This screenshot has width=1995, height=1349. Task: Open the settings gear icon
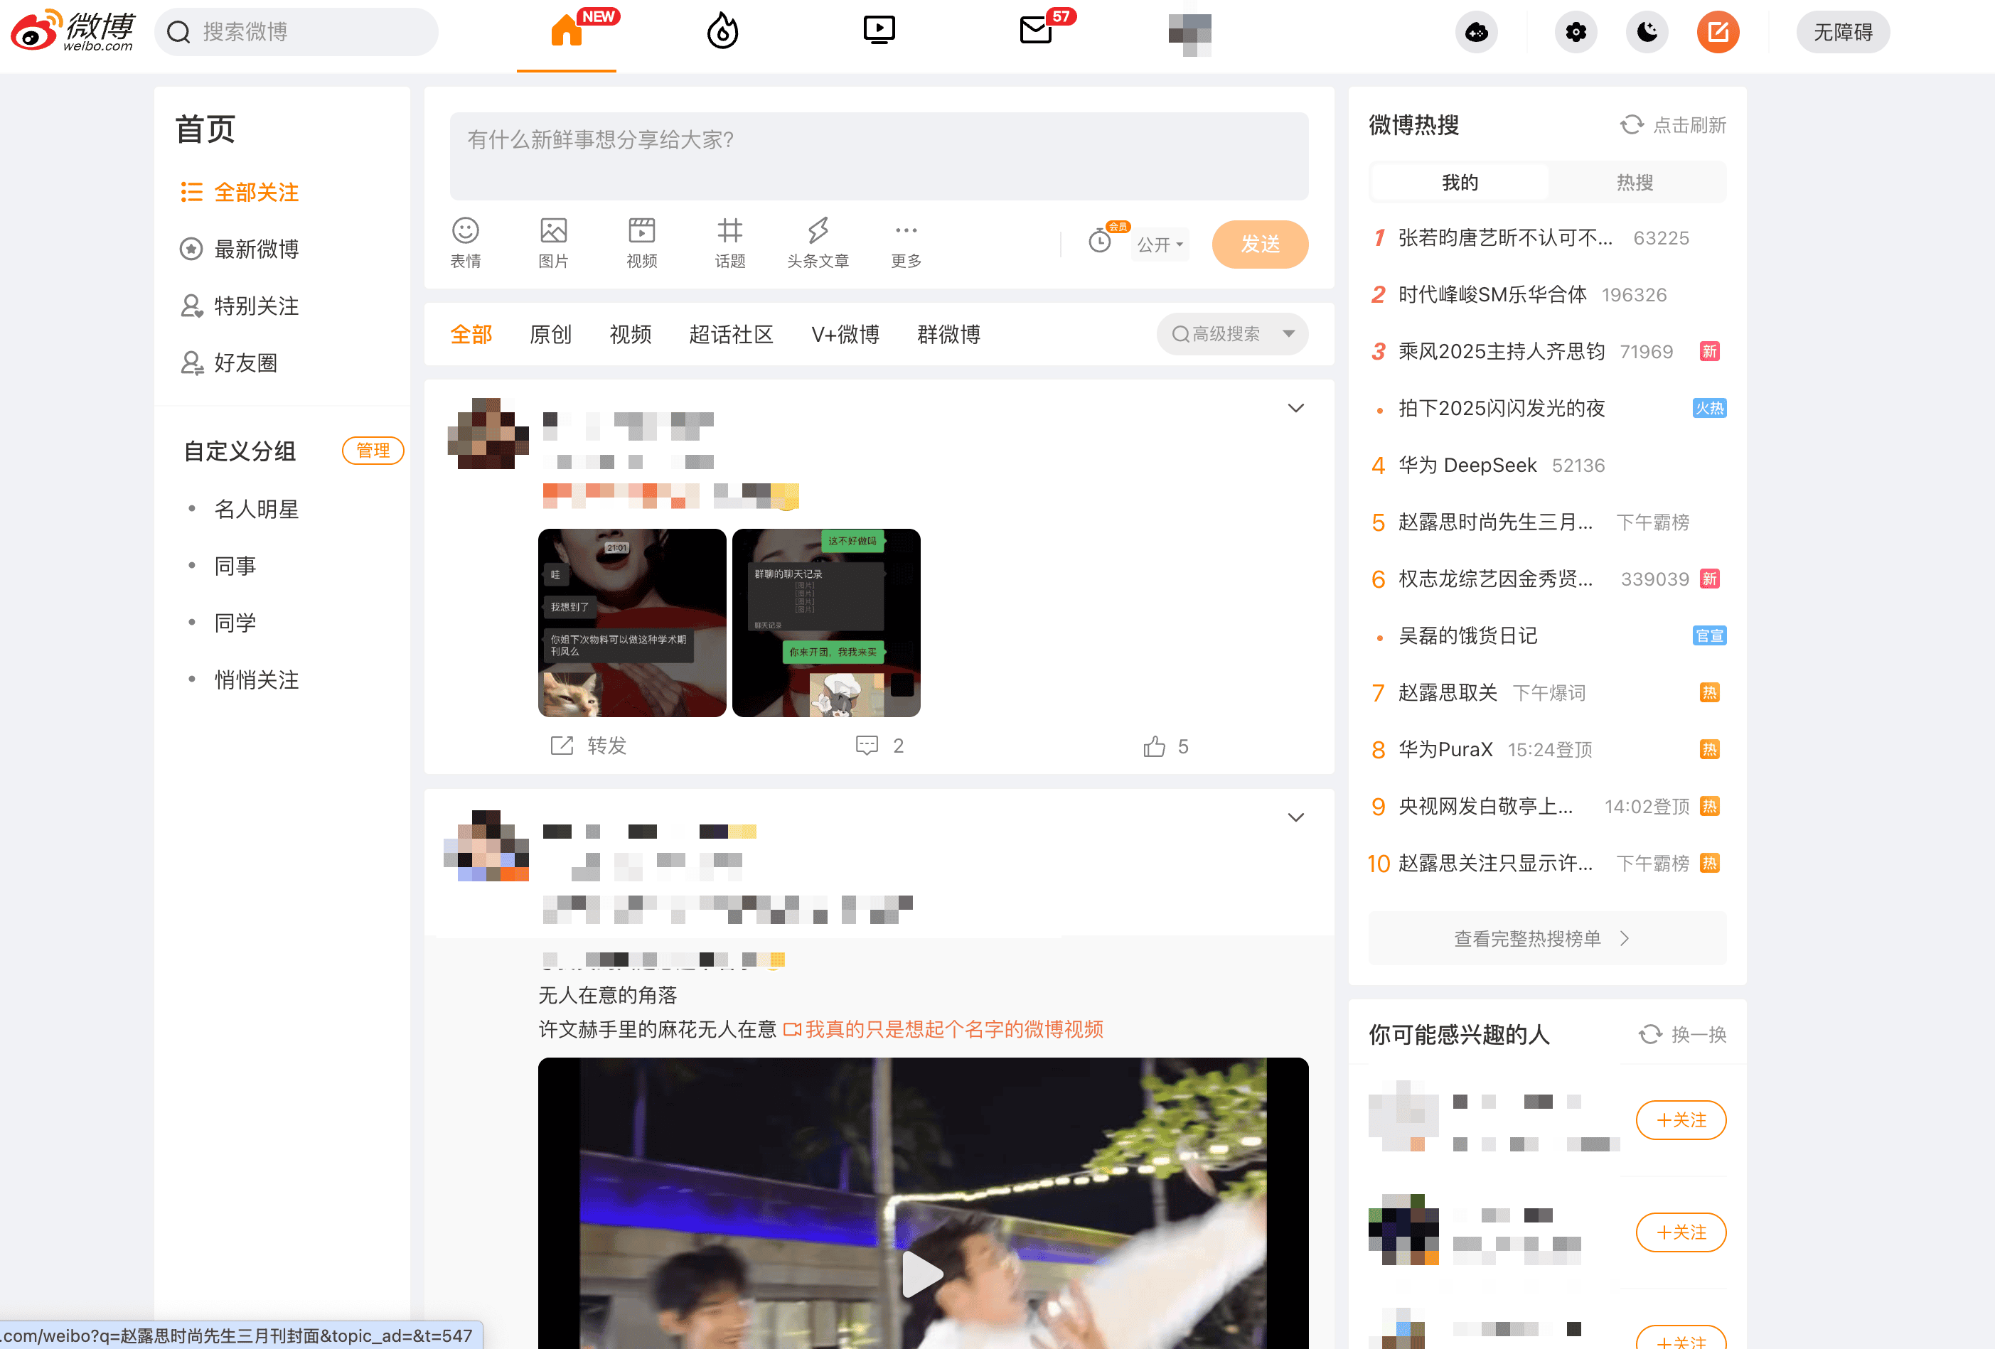point(1576,33)
